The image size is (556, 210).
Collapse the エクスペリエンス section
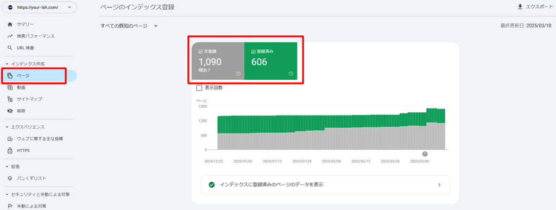point(7,127)
